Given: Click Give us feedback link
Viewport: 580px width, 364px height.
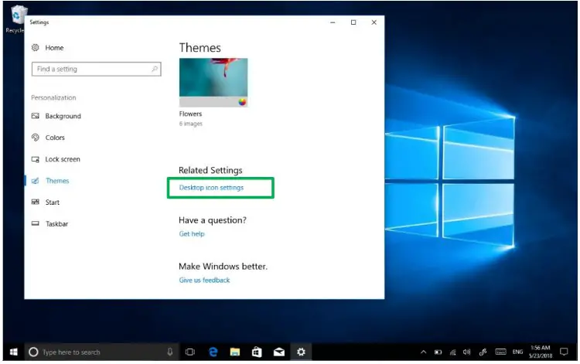Looking at the screenshot, I should 204,280.
